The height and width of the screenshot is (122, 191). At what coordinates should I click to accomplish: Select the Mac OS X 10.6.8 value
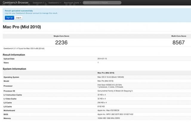(111, 77)
